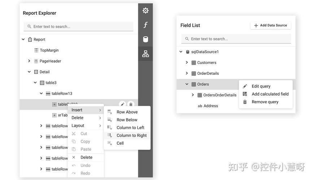This screenshot has width=313, height=180.
Task: Click the ab string type icon for Address
Action: point(200,106)
